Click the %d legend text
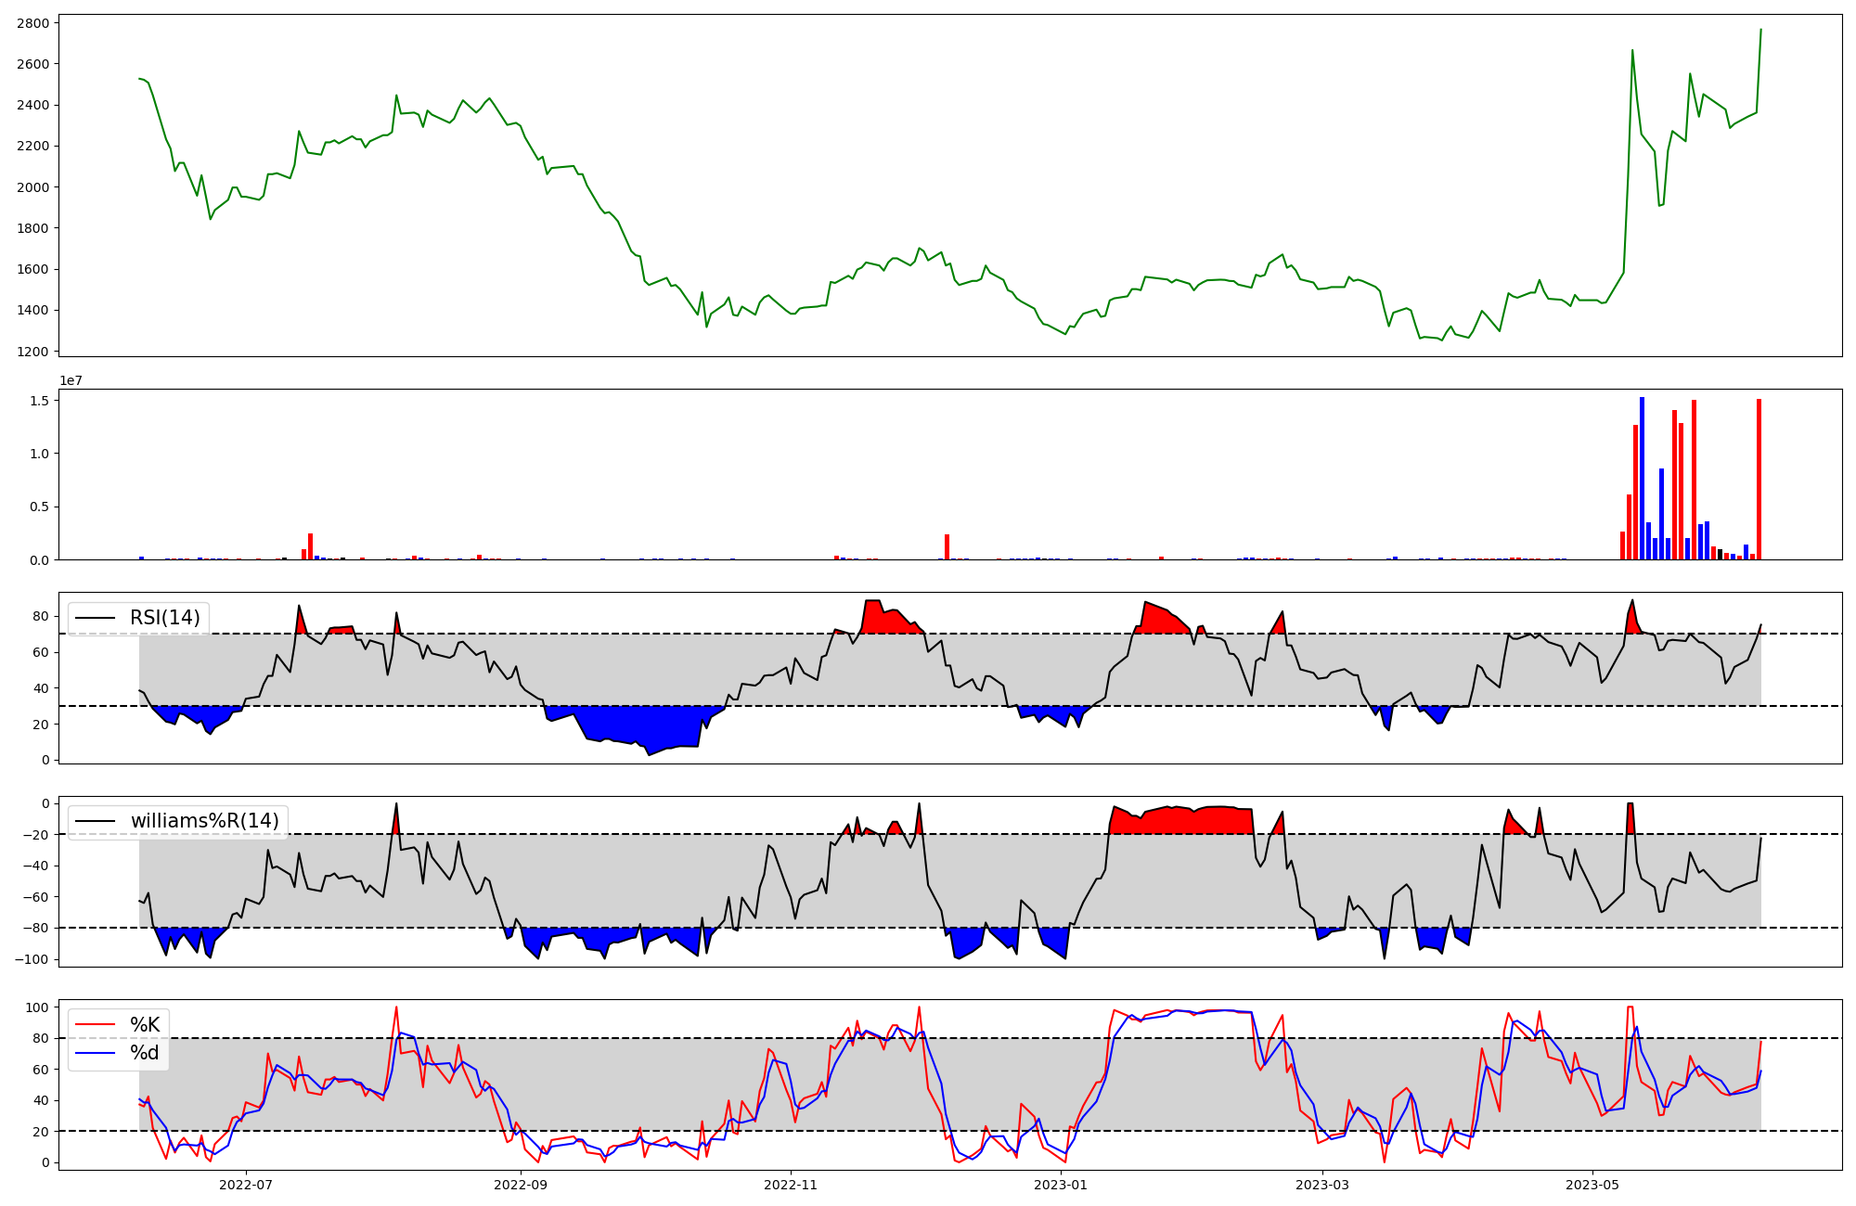The image size is (1856, 1206). click(x=145, y=1053)
